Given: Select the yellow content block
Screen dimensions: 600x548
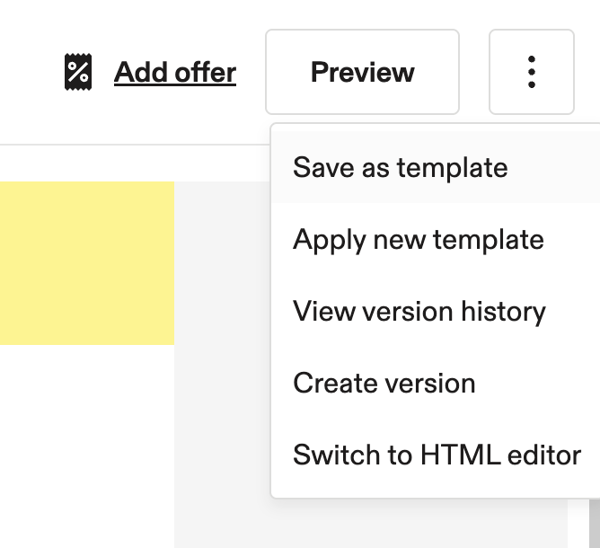Looking at the screenshot, I should click(x=87, y=263).
